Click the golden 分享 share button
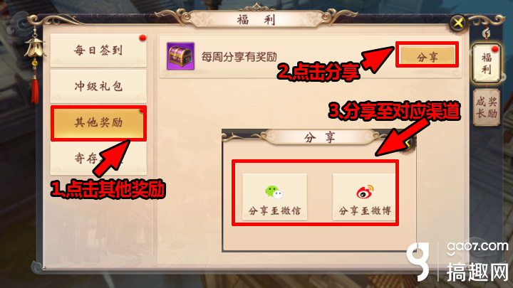This screenshot has width=513, height=288. tap(427, 55)
